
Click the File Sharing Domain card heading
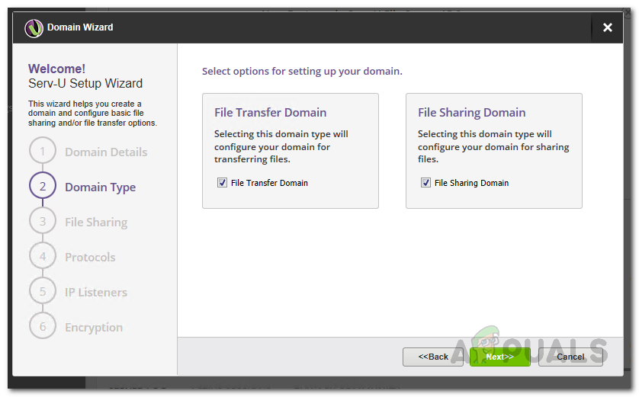pos(471,112)
